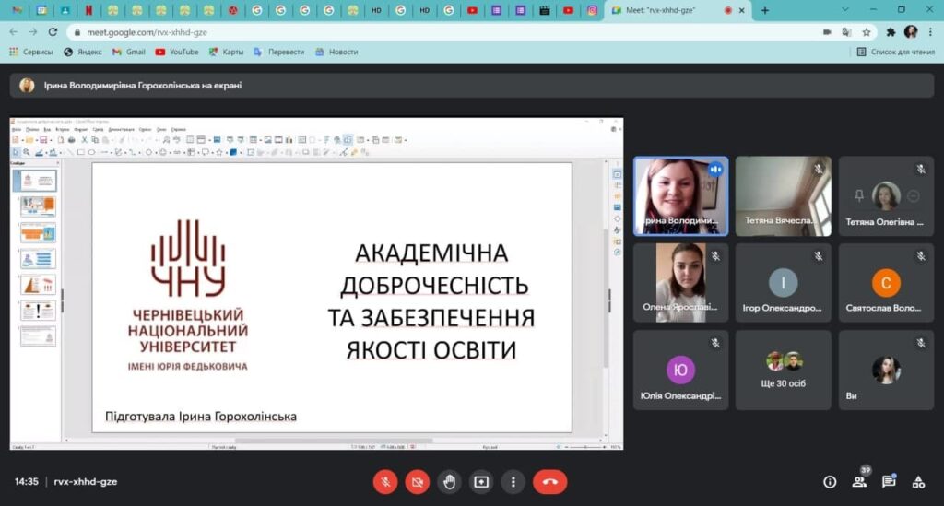
Task: Open meeting details info icon
Action: coord(830,482)
